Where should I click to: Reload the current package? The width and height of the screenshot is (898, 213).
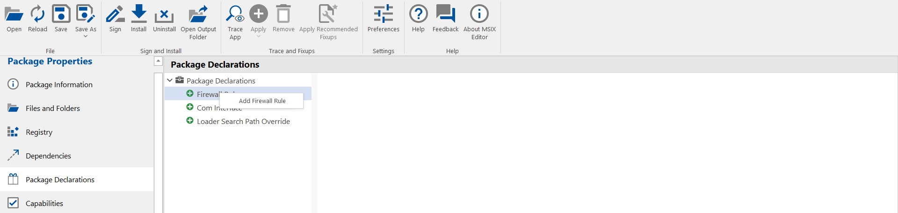coord(37,14)
